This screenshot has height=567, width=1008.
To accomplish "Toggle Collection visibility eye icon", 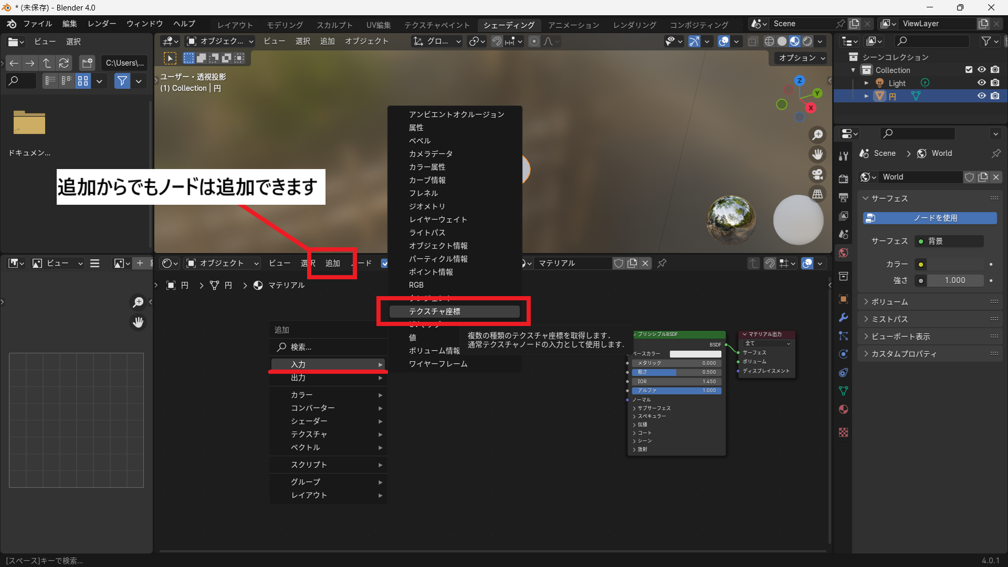I will 981,70.
